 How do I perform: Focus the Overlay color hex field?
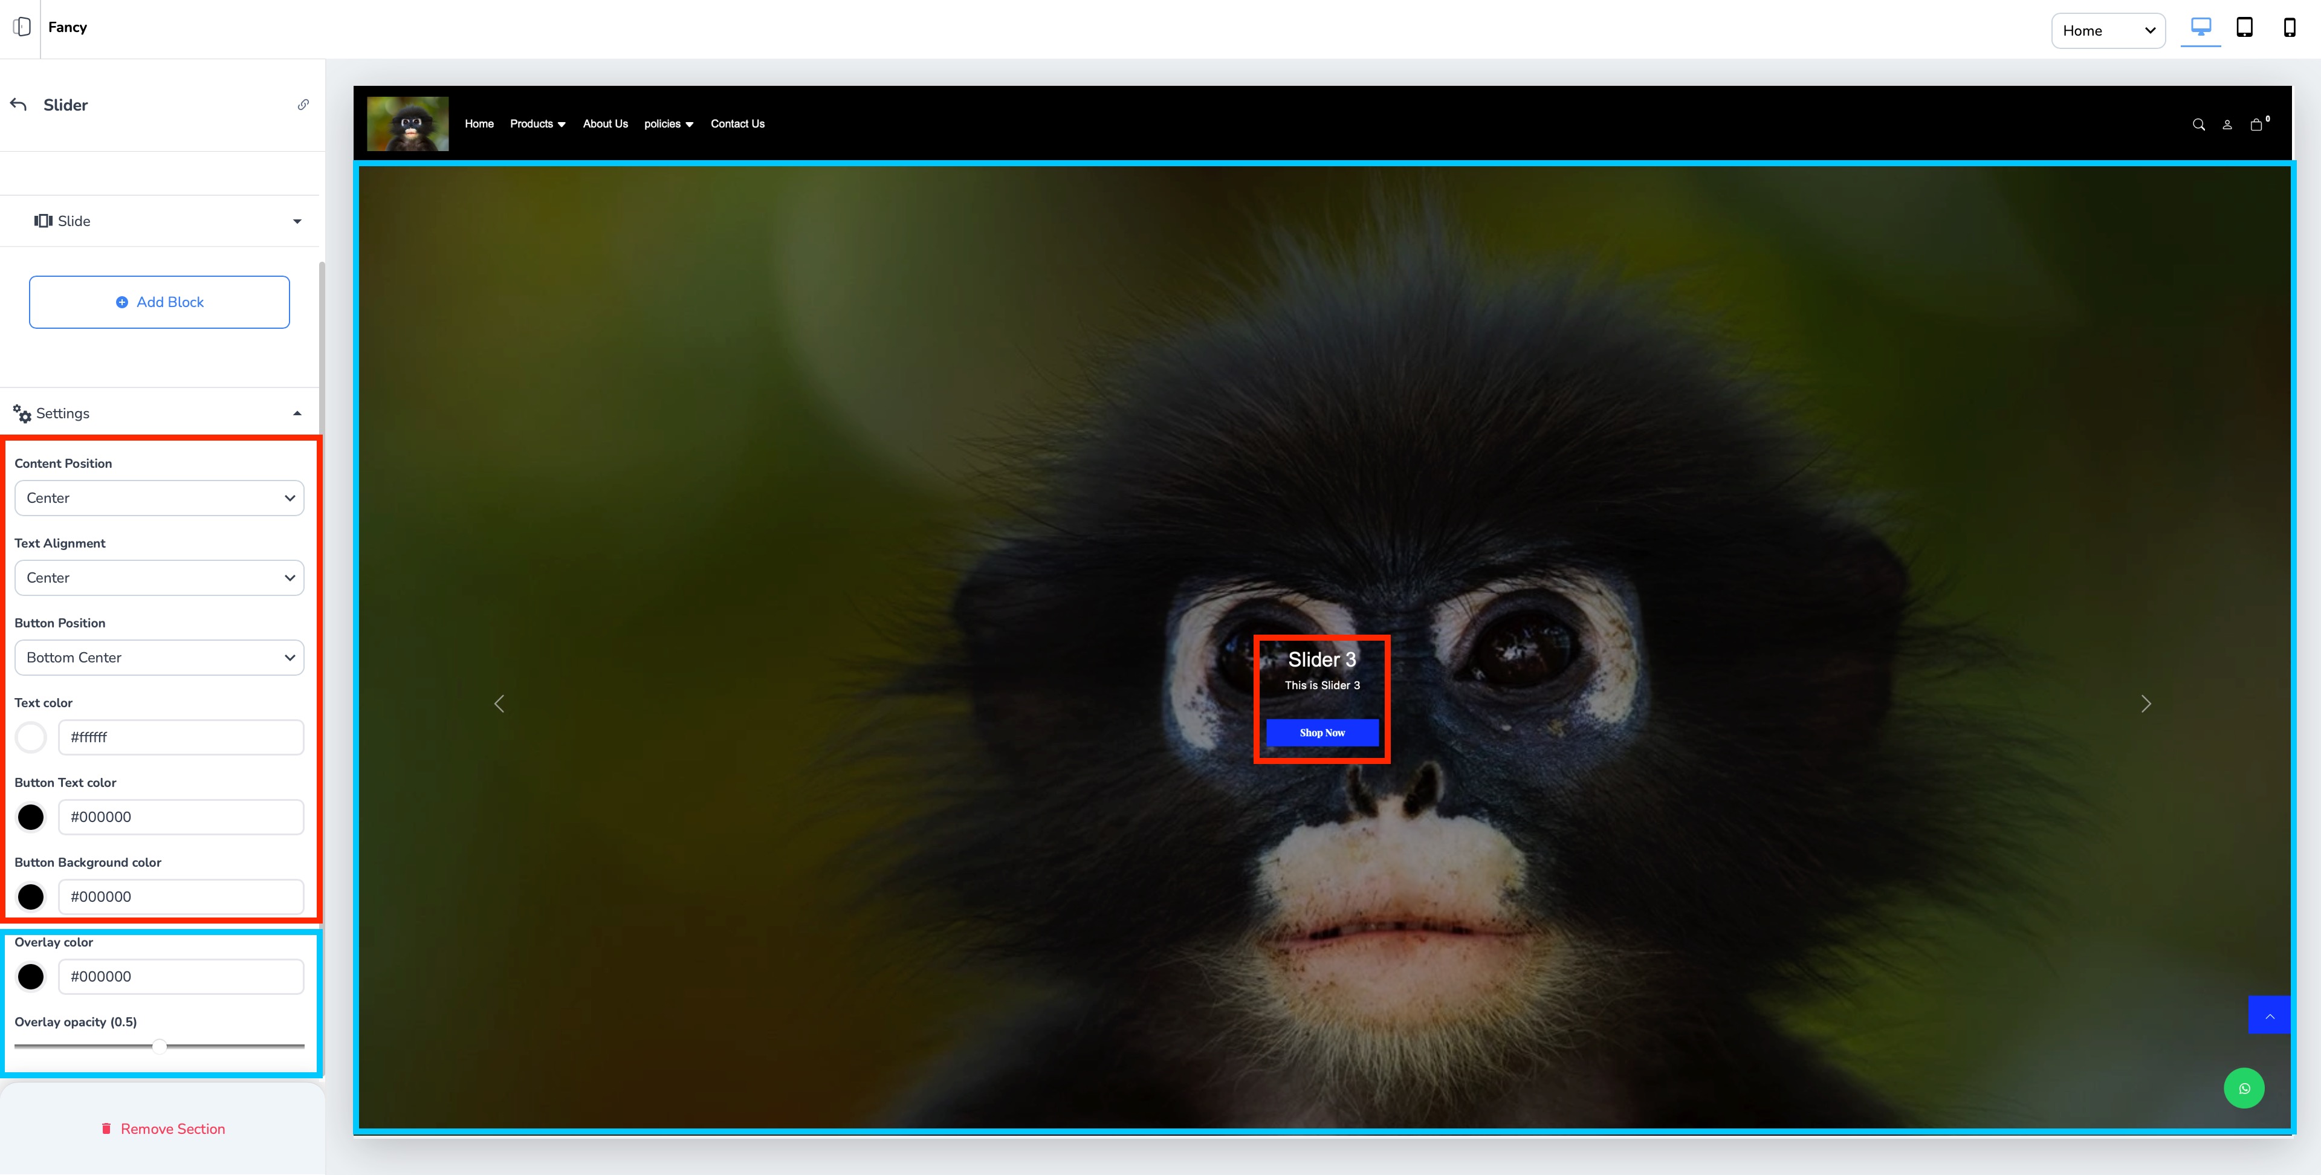[181, 977]
